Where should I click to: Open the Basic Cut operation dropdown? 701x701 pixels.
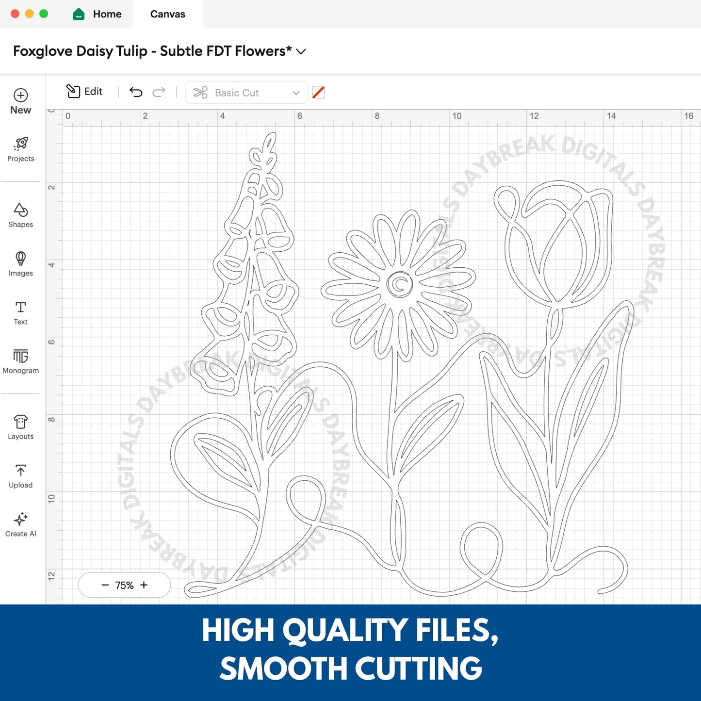pos(246,93)
